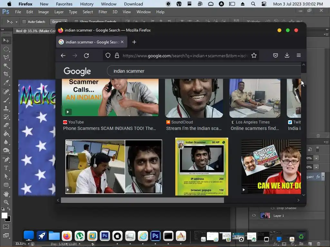Viewport: 330px width, 247px height.
Task: Open the layer Opacity dropdown arrow
Action: pos(316,158)
